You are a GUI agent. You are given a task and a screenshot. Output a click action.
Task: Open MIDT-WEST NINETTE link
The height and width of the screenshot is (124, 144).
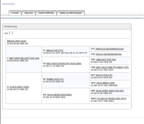pos(112,67)
